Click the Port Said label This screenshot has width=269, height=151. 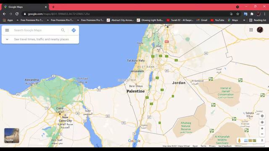pos(83,78)
